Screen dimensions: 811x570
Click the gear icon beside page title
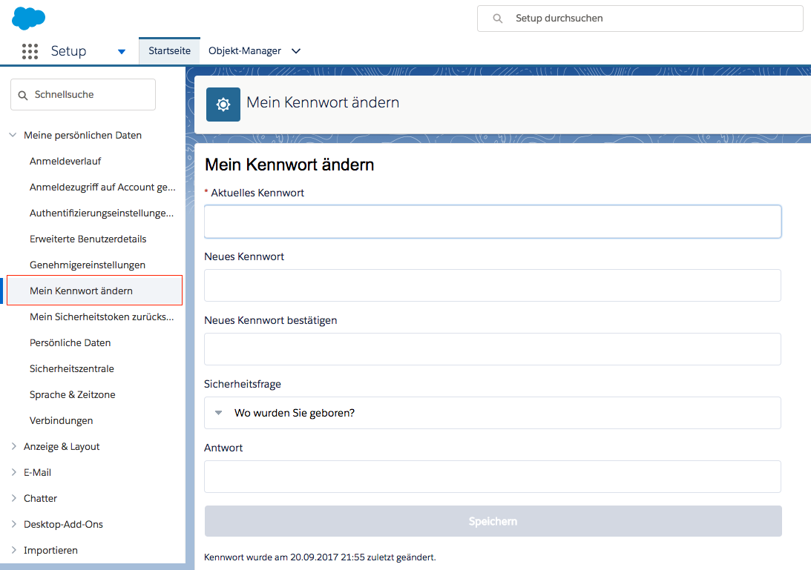(x=223, y=105)
